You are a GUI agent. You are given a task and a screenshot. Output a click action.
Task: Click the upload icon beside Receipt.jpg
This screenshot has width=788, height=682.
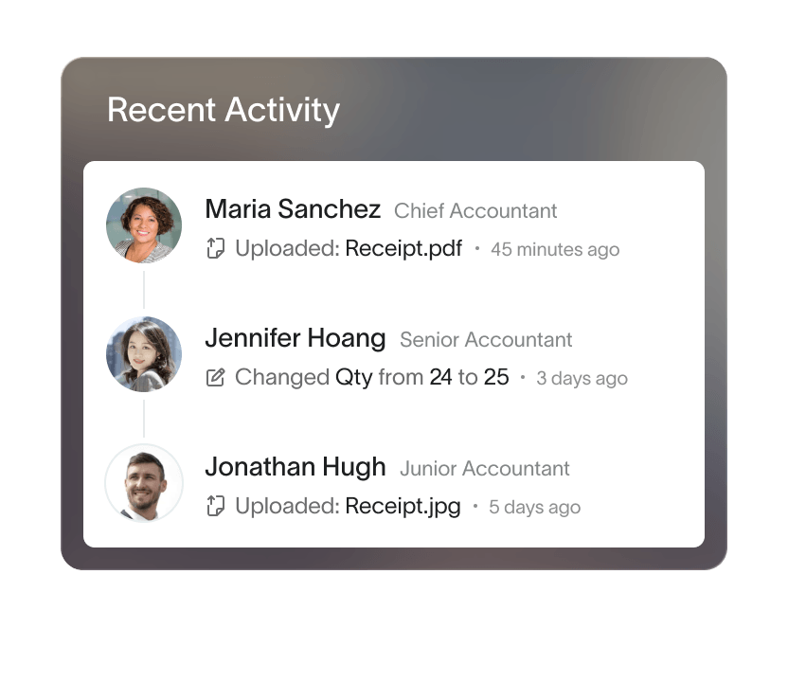tap(215, 506)
